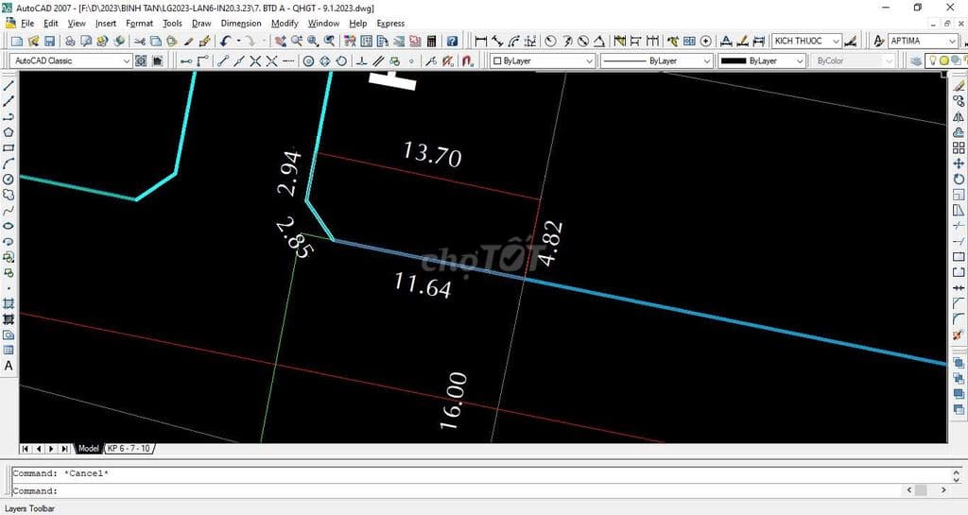Click the 11.64 dimension text

point(423,285)
